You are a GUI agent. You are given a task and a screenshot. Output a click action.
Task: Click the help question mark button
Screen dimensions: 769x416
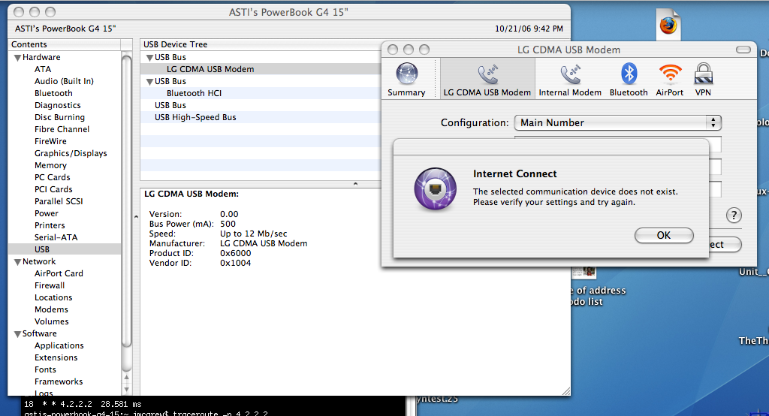pos(734,216)
